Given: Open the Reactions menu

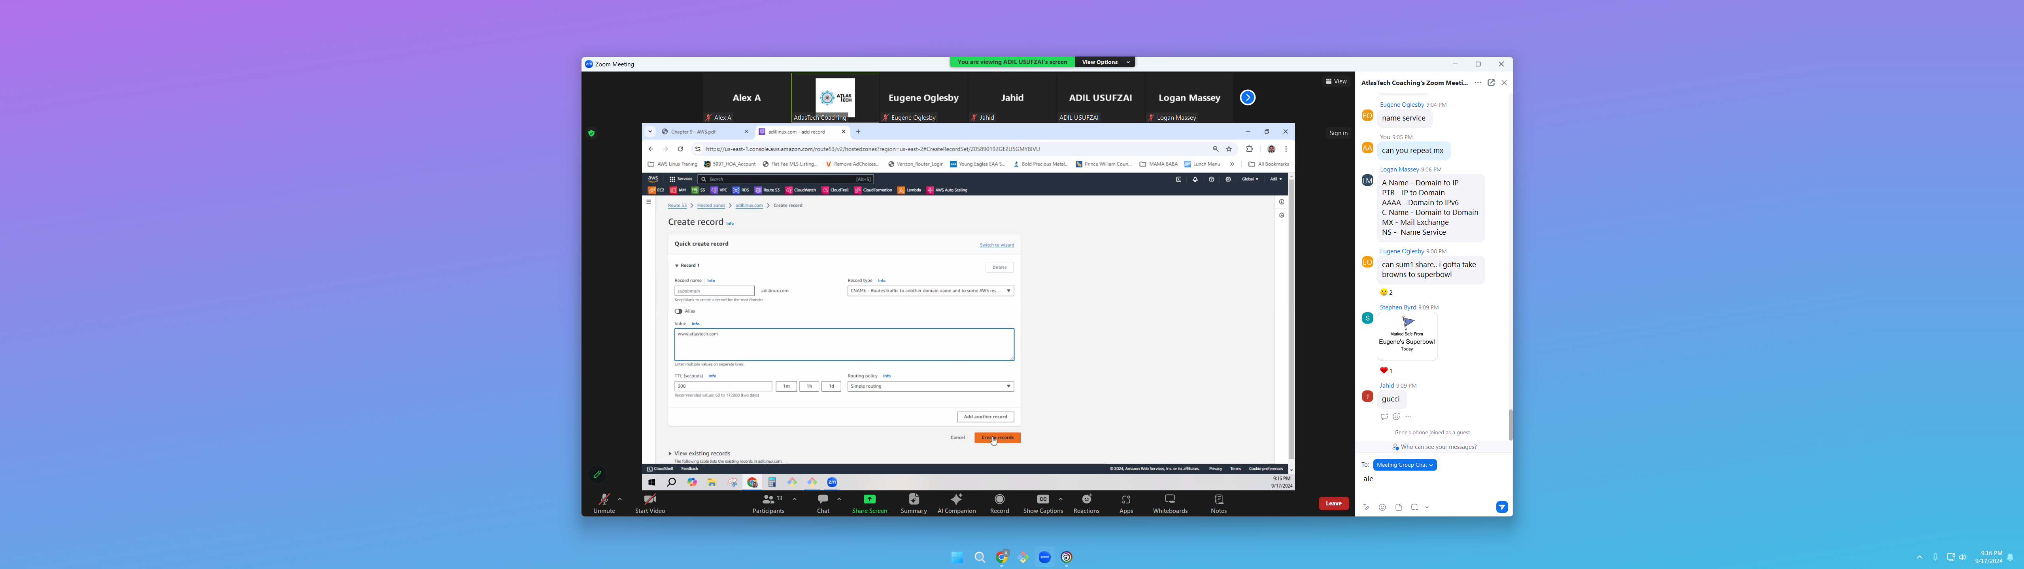Looking at the screenshot, I should [x=1086, y=500].
